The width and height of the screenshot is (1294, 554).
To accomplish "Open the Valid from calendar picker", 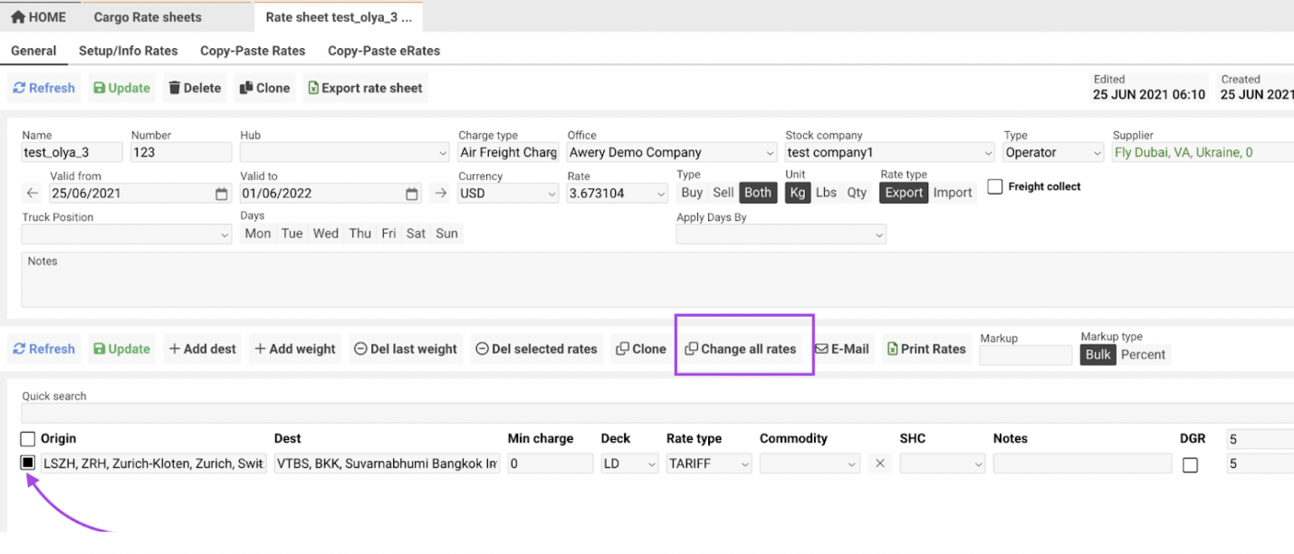I will [222, 194].
